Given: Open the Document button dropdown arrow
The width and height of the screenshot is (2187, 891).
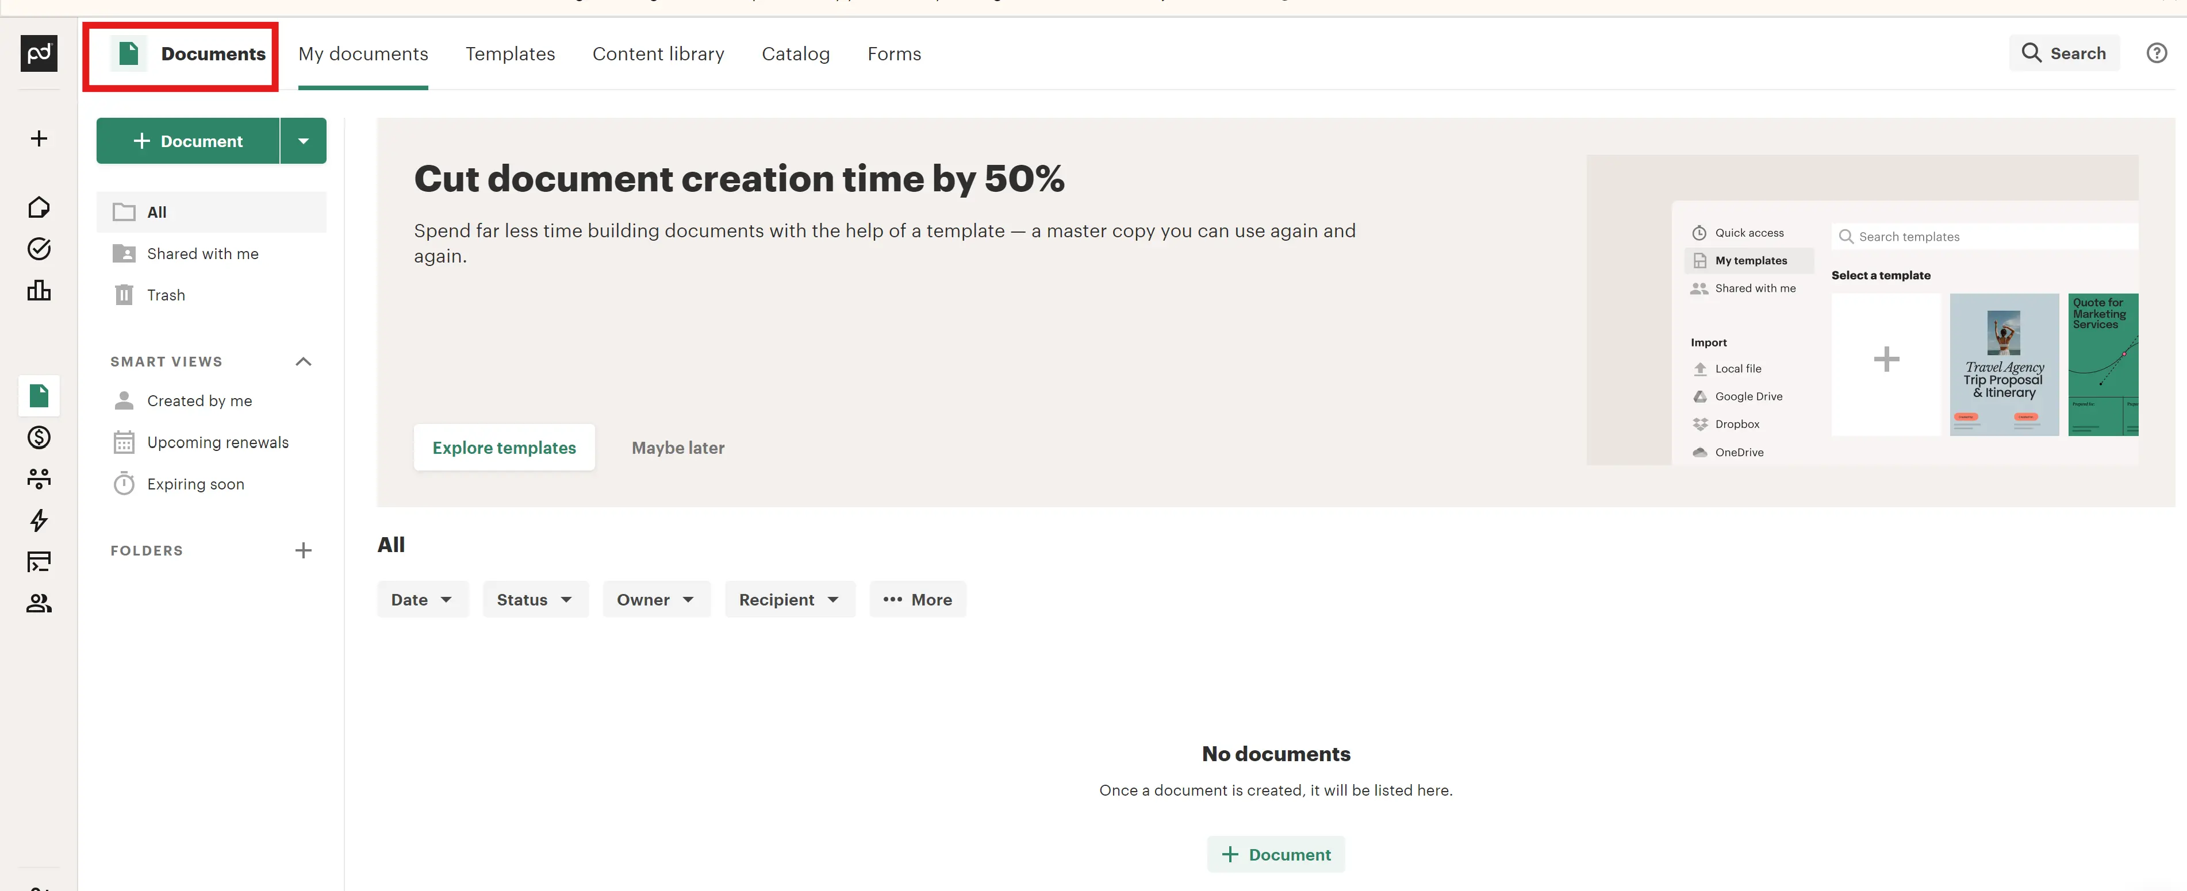Looking at the screenshot, I should 303,141.
